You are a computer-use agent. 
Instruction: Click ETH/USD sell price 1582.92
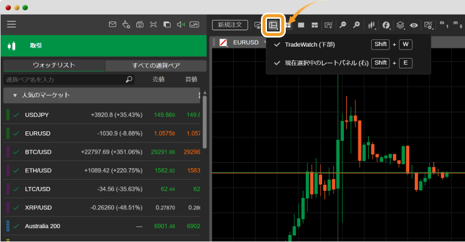point(165,171)
